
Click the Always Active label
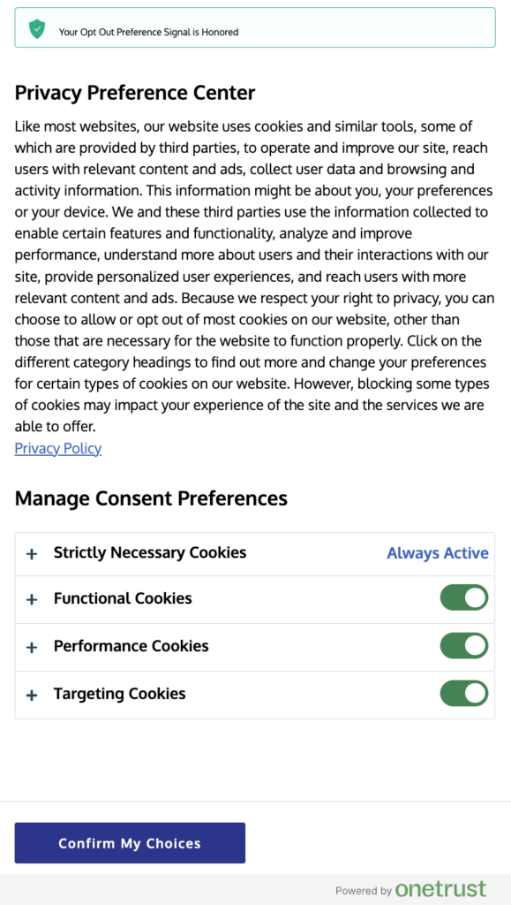(x=438, y=553)
